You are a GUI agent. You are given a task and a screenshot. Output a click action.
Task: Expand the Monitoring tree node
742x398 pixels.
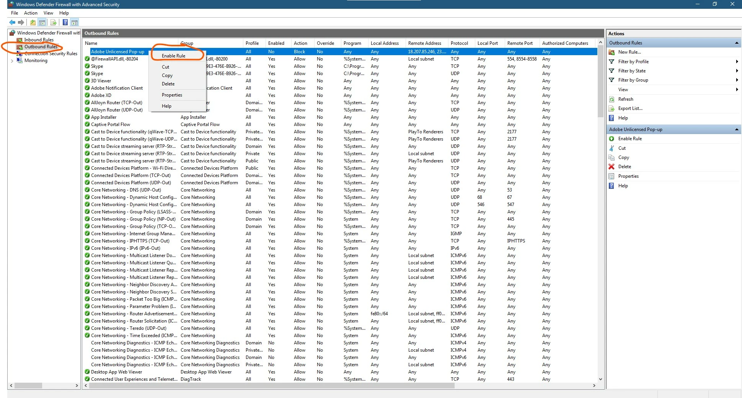coord(12,61)
